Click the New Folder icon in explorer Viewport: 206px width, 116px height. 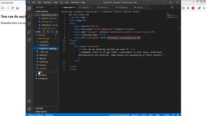click(x=48, y=32)
